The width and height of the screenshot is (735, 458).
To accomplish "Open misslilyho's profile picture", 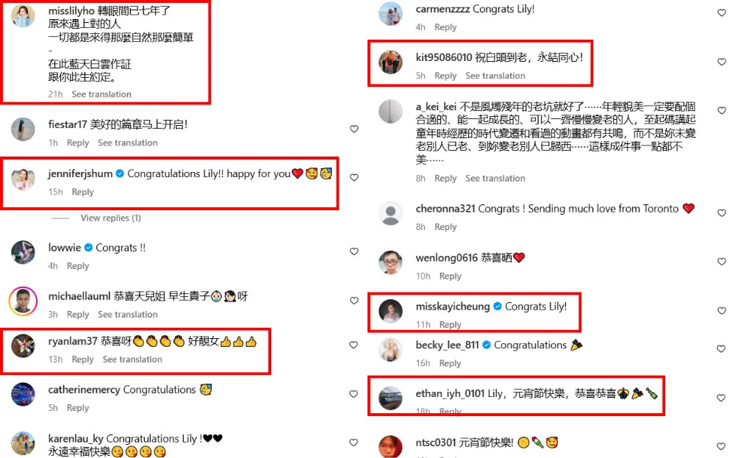I will pyautogui.click(x=23, y=15).
